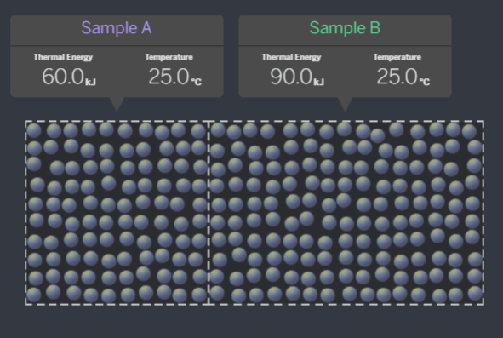Click the Sample A callout pointer arrow

117,104
